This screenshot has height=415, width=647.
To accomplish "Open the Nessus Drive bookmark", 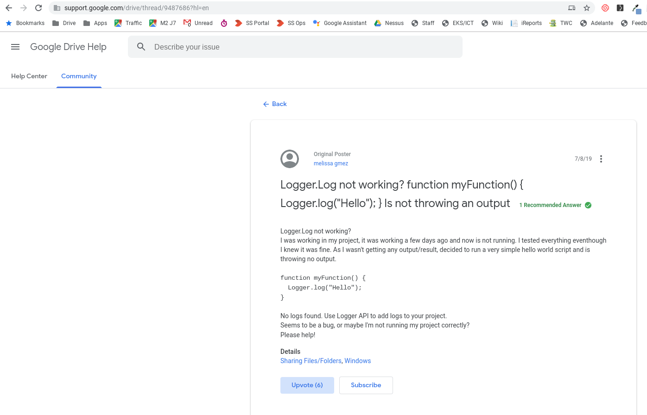I will [389, 23].
